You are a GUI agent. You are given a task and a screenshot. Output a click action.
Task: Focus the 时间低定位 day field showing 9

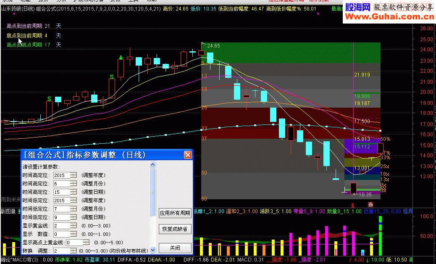point(62,217)
